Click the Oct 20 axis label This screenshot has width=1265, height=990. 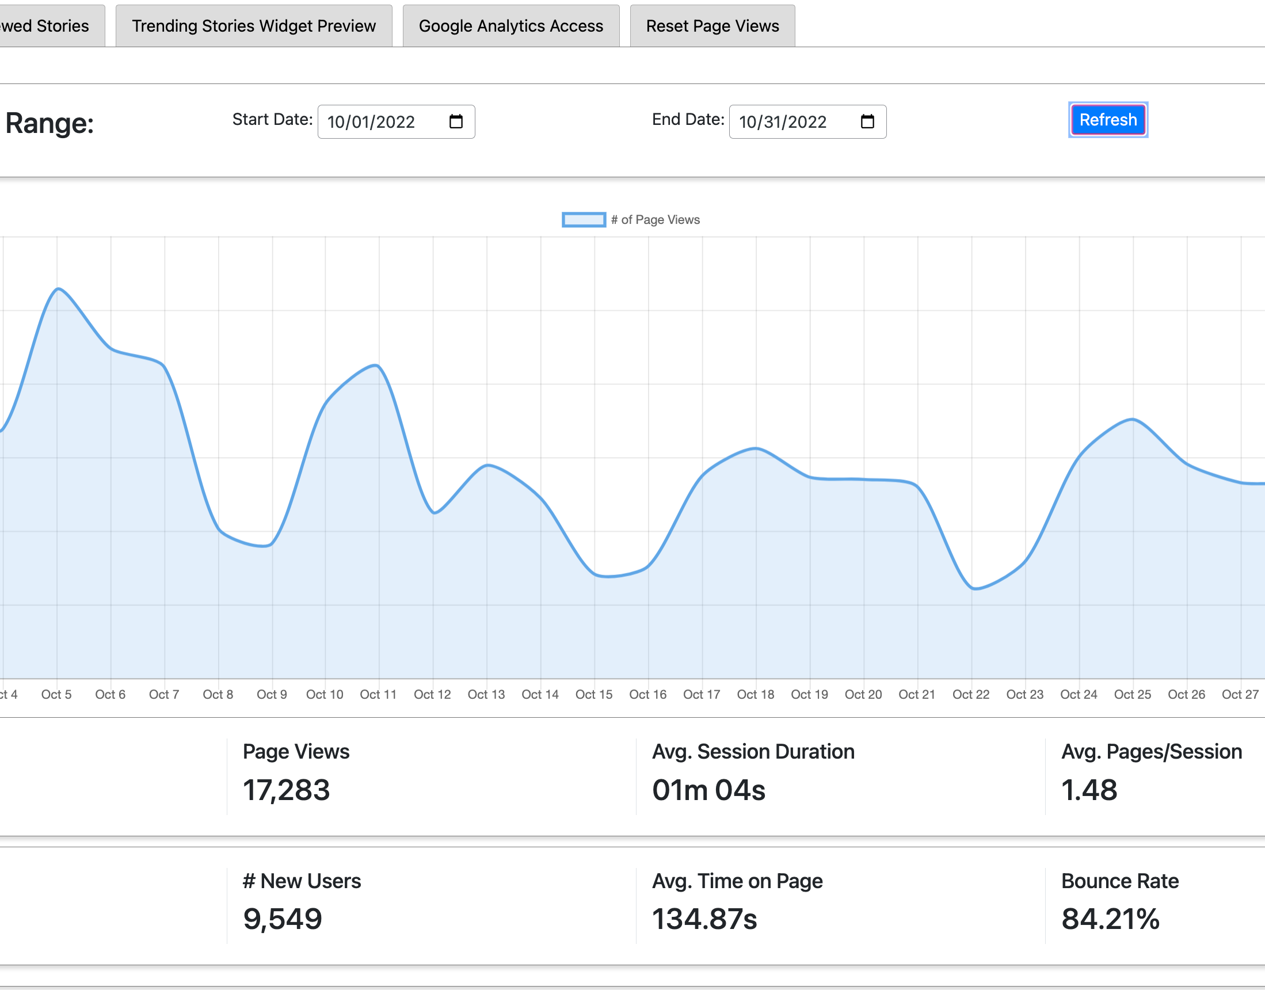click(863, 694)
